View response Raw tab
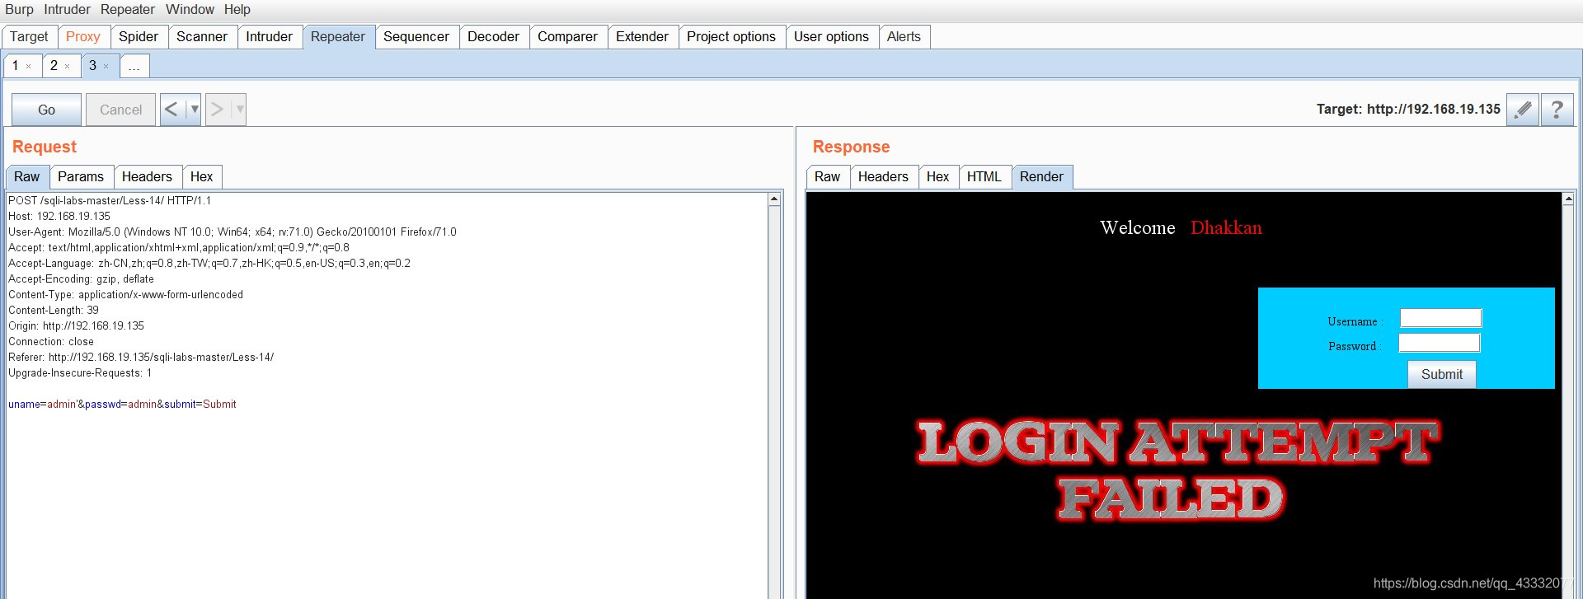The width and height of the screenshot is (1583, 599). 828,177
